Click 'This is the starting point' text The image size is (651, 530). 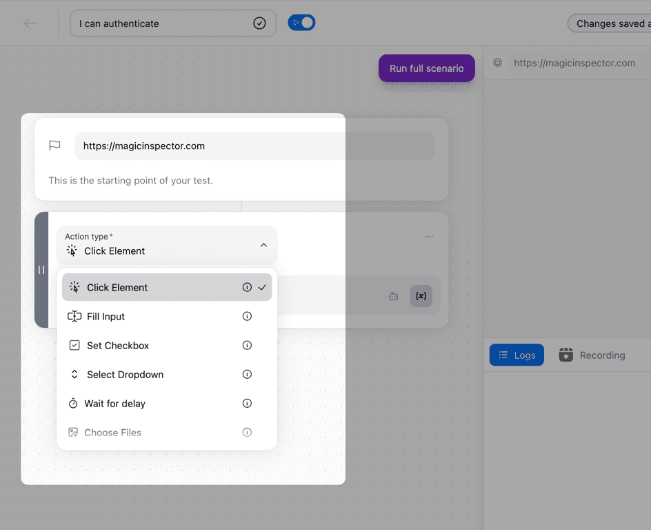tap(131, 181)
